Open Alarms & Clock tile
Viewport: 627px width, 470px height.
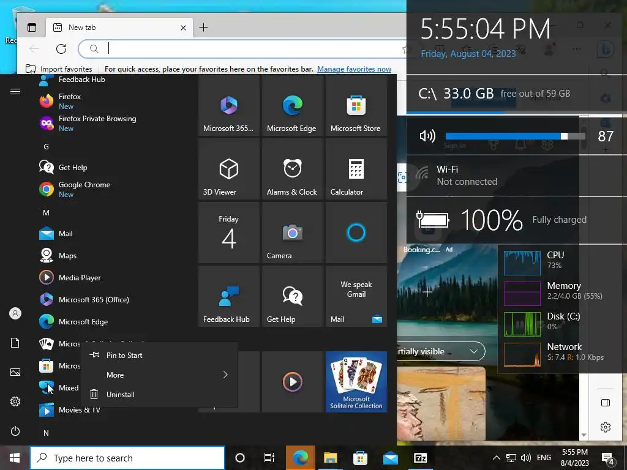pyautogui.click(x=292, y=169)
